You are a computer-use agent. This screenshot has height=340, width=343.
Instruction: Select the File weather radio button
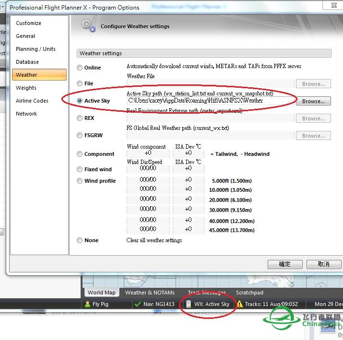click(80, 83)
